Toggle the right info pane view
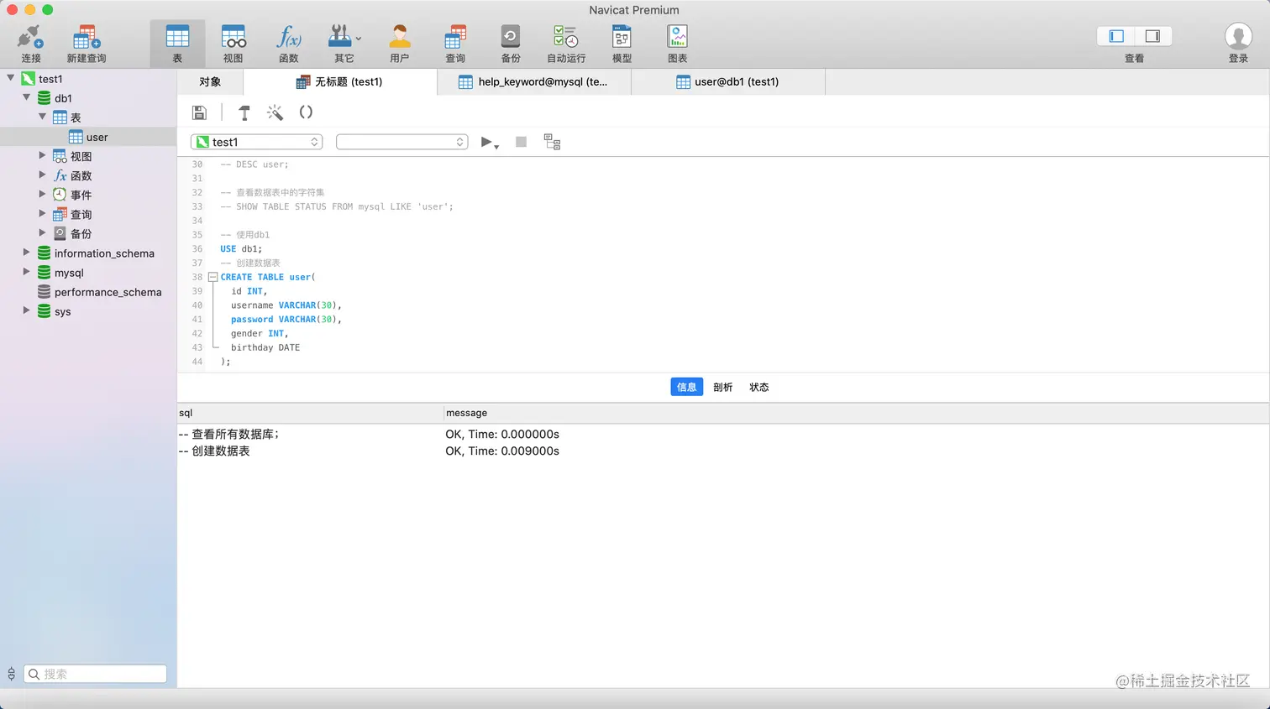The width and height of the screenshot is (1270, 709). [1152, 36]
